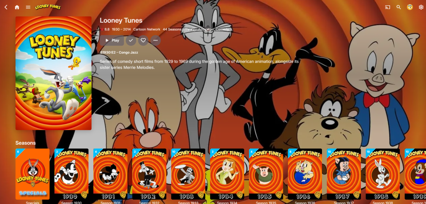Open the Cartoon Network studio link

pyautogui.click(x=147, y=29)
